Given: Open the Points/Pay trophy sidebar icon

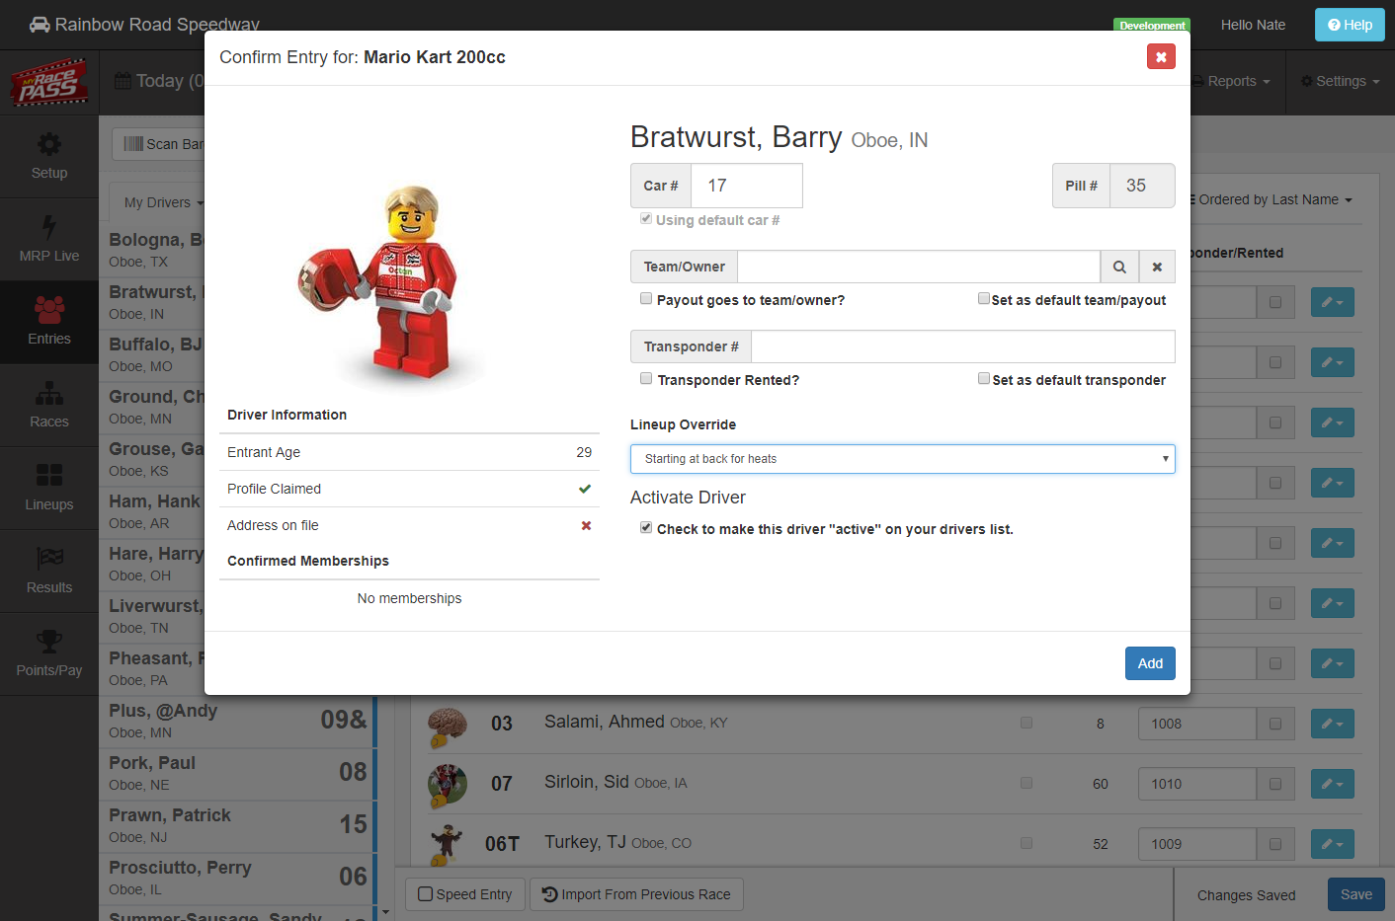Looking at the screenshot, I should [x=49, y=654].
